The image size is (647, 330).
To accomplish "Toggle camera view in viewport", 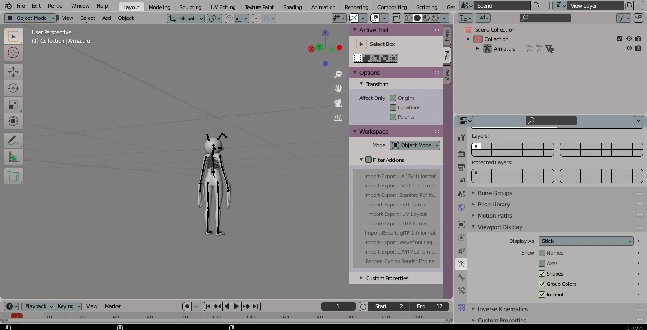I will click(x=338, y=103).
